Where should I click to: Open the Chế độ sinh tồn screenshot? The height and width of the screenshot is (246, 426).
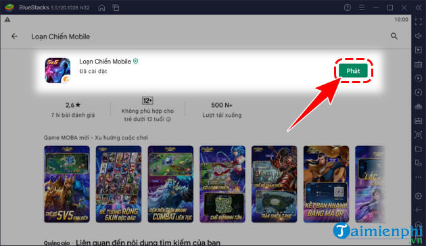pos(222,184)
